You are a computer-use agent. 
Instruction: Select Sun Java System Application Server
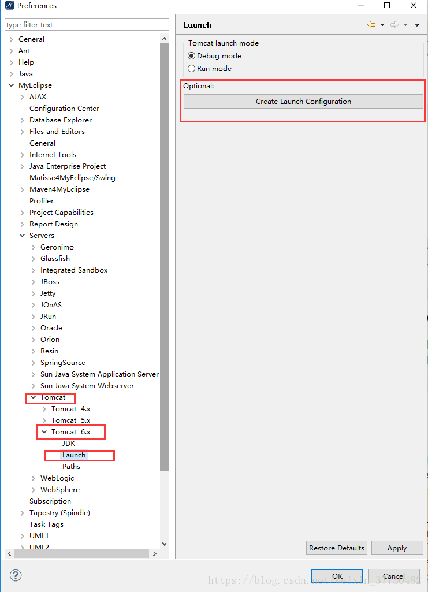pos(100,374)
